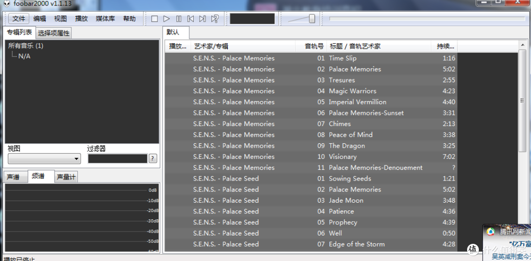Open the 视图 dropdown in album list
This screenshot has width=531, height=261.
click(x=44, y=158)
